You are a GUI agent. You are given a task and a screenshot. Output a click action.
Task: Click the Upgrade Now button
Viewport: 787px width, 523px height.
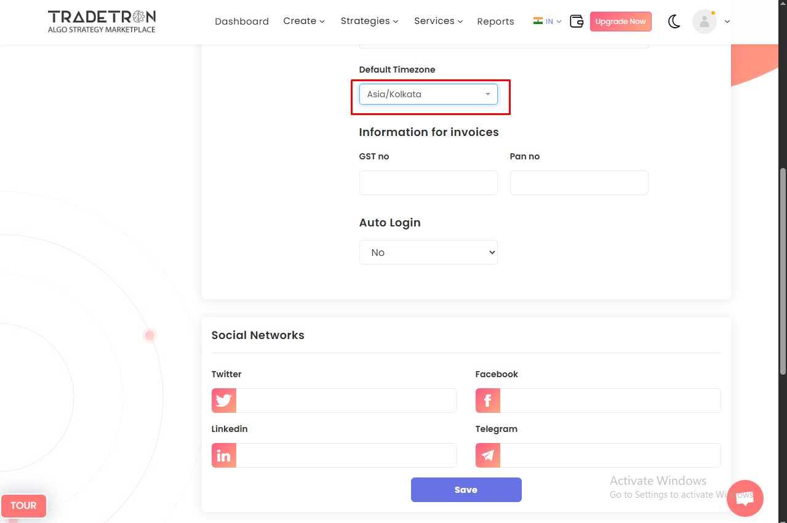(x=620, y=22)
